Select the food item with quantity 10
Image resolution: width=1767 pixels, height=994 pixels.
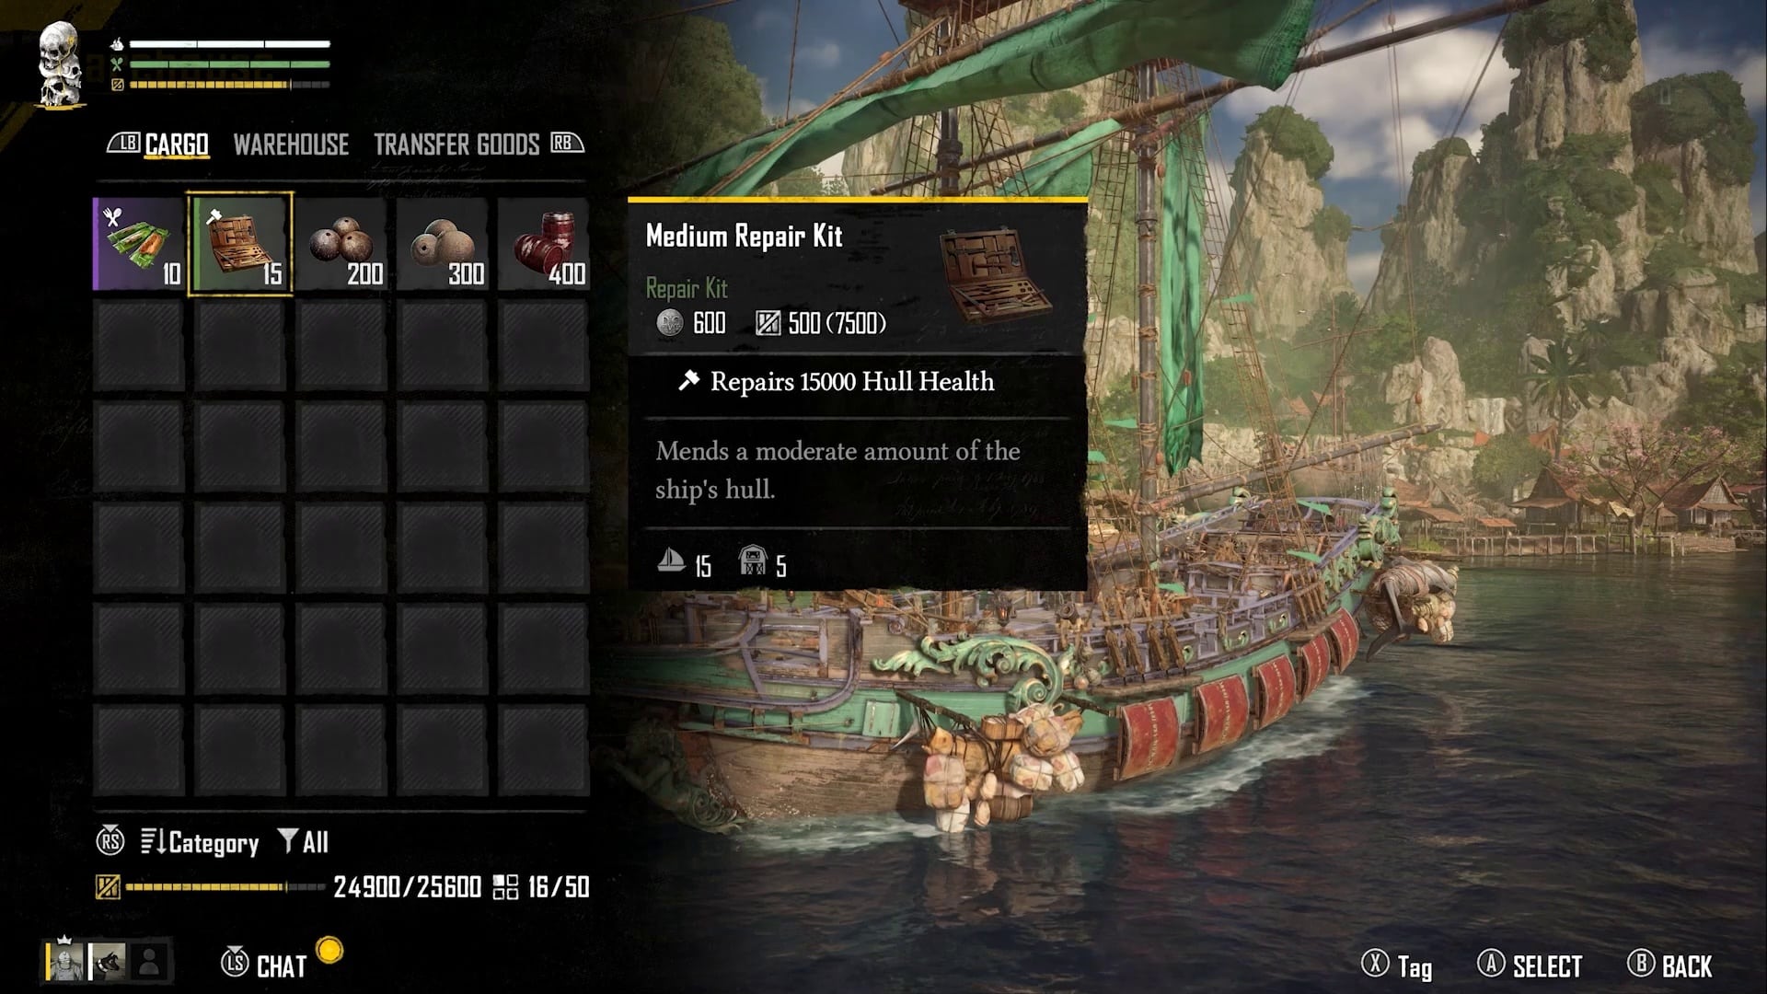point(139,244)
